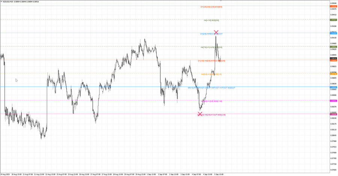Image resolution: width=338 pixels, height=176 pixels.
Task: Click the '1 Sep 15:00' time axis label
Action: pyautogui.click(x=151, y=174)
